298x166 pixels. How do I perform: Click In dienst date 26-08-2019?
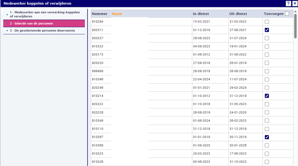tap(202, 112)
